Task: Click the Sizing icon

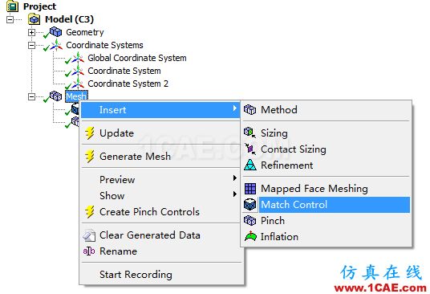Action: pos(249,133)
